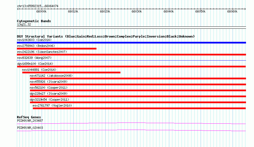
Task: Click the red bar of nsv1044881
Action: [x=71, y=73]
